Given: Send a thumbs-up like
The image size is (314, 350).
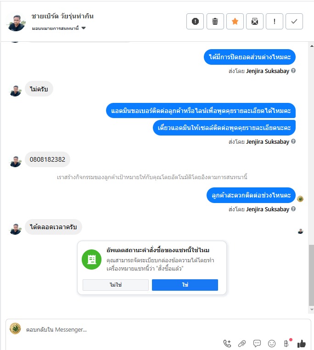Looking at the screenshot, I should [301, 344].
